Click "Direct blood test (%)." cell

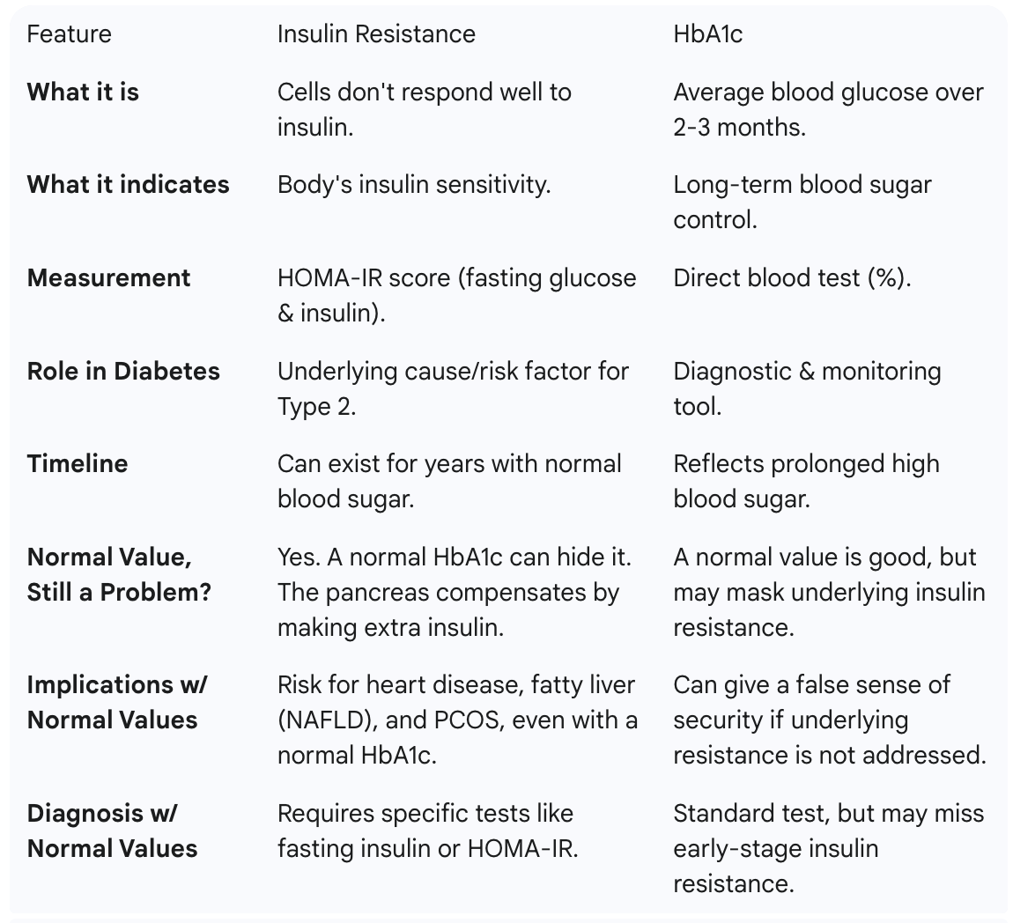coord(792,278)
